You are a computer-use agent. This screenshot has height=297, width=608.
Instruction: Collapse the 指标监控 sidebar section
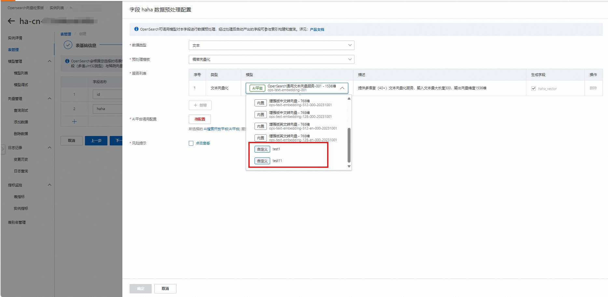click(x=49, y=185)
